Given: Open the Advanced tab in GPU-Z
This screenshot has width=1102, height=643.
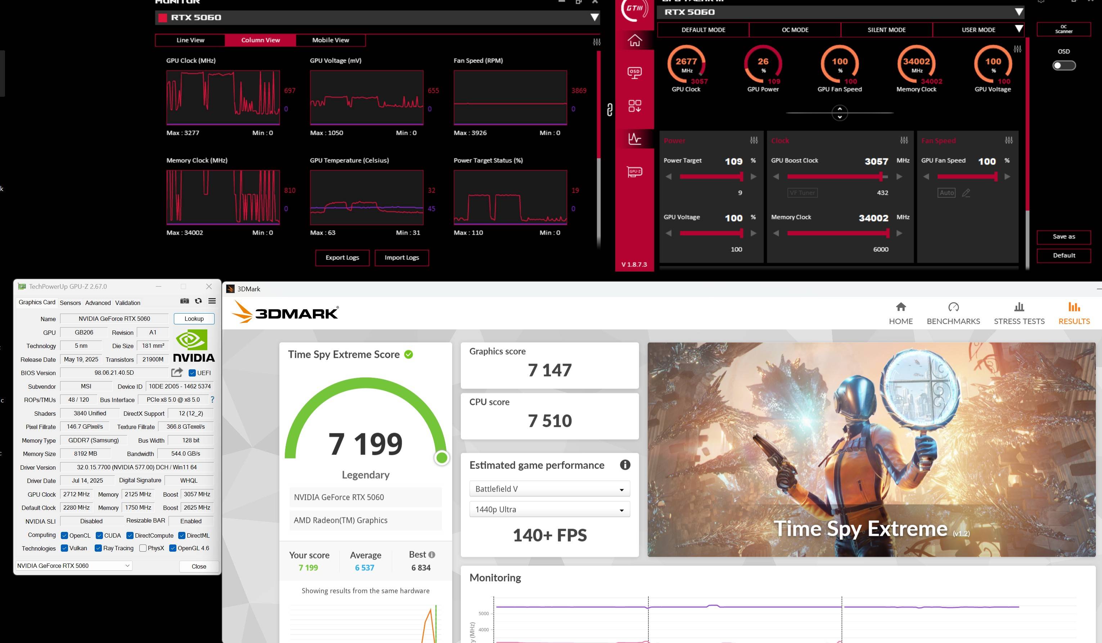Looking at the screenshot, I should 98,303.
